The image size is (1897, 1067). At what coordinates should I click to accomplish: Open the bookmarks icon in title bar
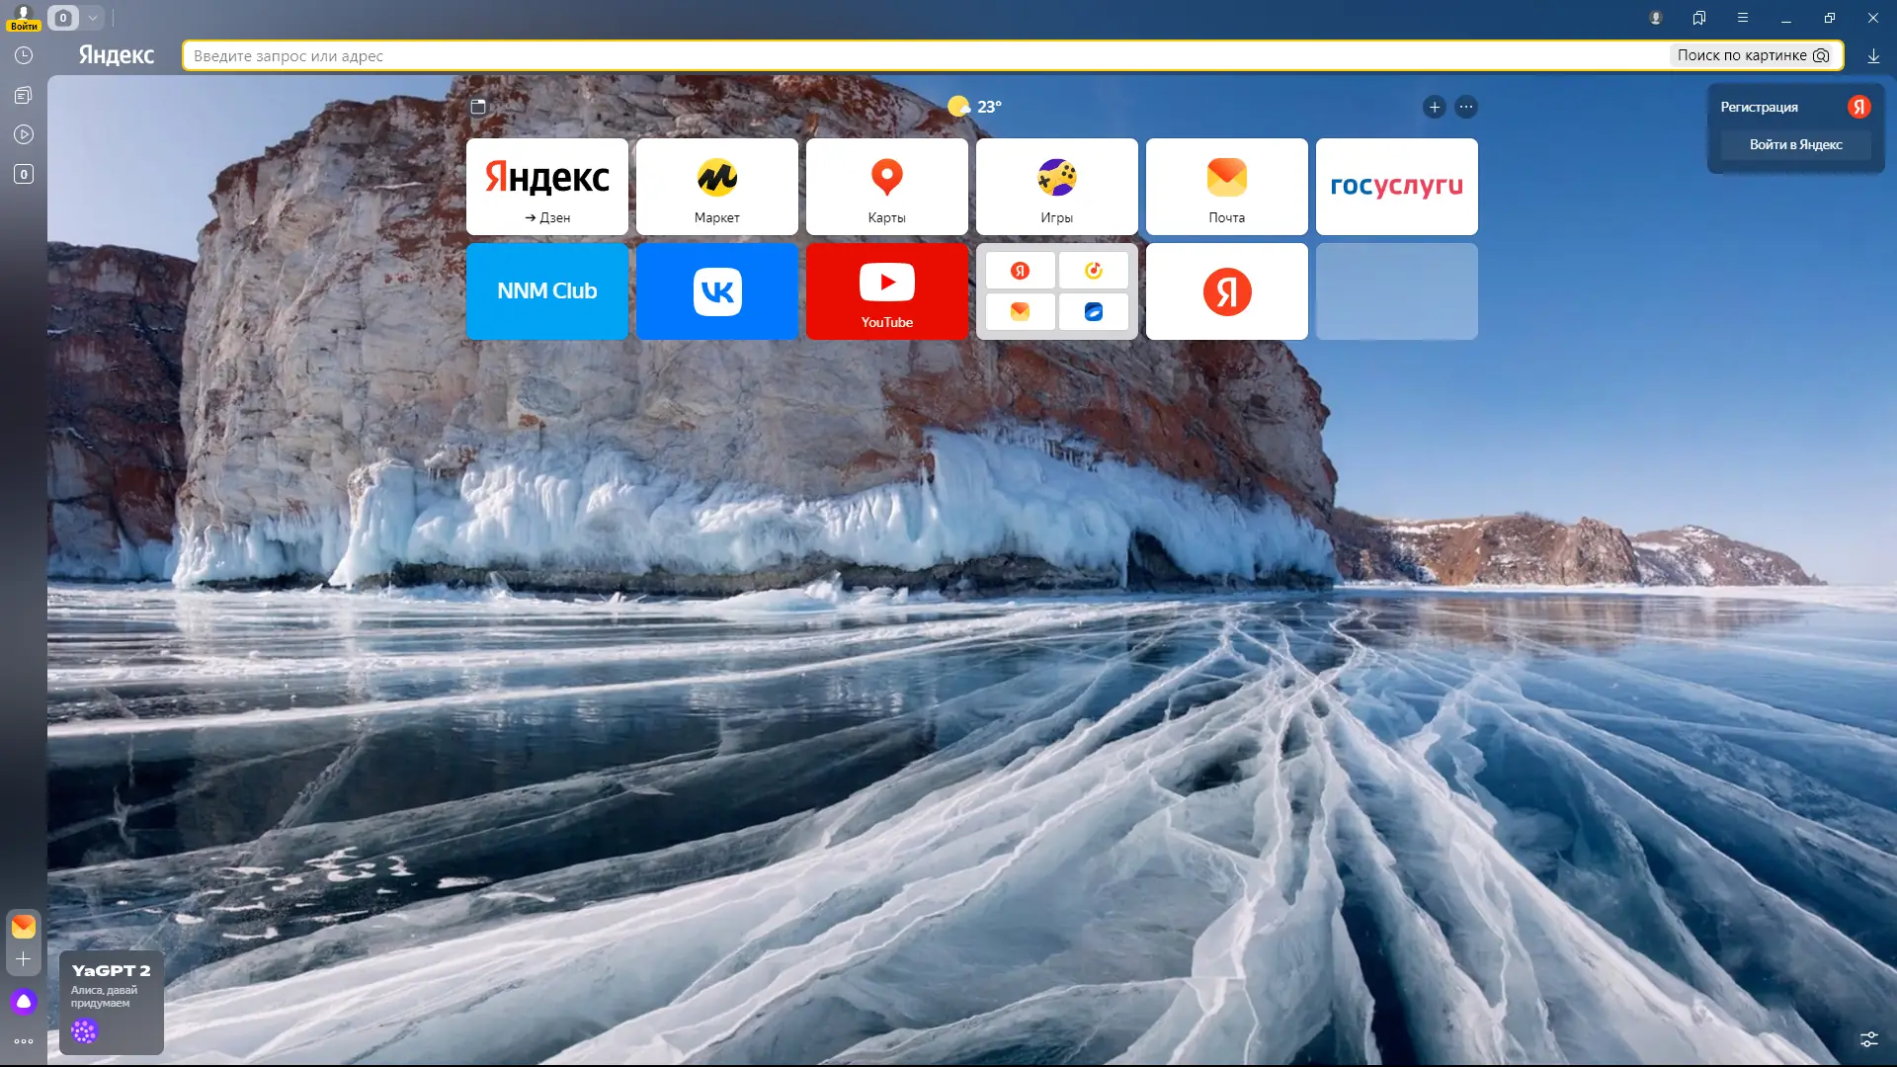coord(1699,18)
